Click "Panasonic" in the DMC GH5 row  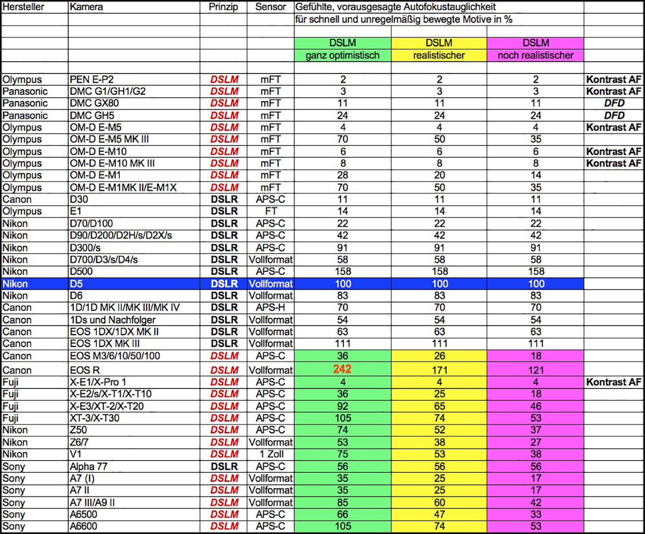(x=25, y=116)
